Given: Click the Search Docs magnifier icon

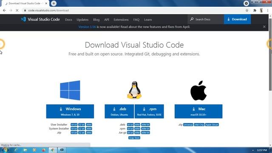Looking at the screenshot, I should [192, 19].
